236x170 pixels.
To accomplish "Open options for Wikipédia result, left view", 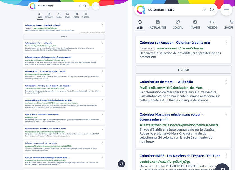I will 102,43.
